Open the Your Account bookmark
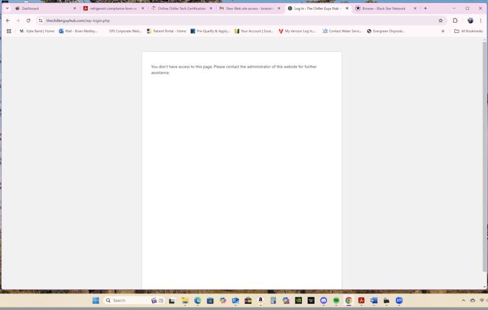 (x=254, y=31)
